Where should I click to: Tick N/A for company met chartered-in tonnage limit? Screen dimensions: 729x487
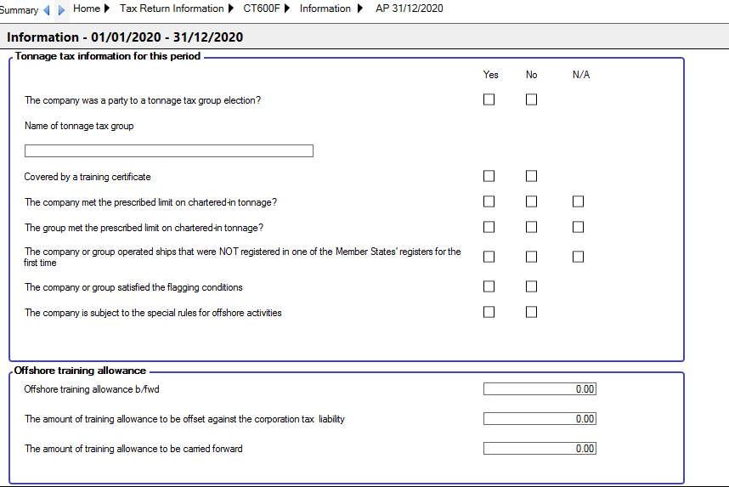click(578, 201)
